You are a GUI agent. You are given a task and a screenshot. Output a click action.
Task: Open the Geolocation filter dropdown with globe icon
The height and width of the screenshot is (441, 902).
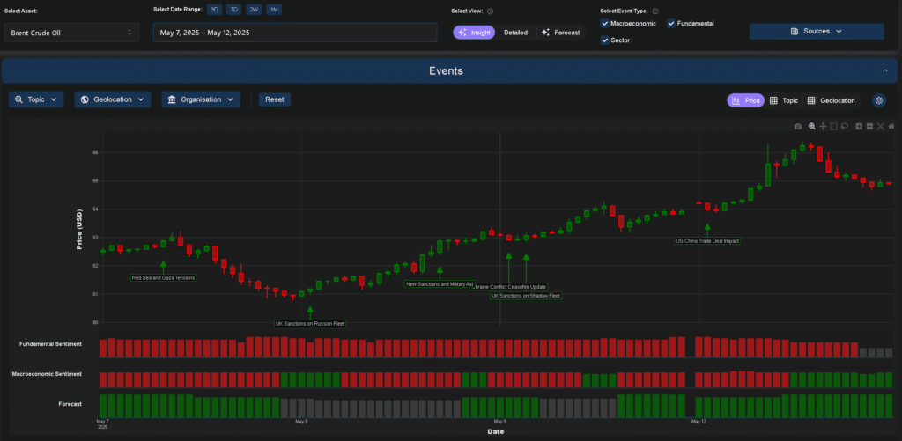click(x=113, y=99)
